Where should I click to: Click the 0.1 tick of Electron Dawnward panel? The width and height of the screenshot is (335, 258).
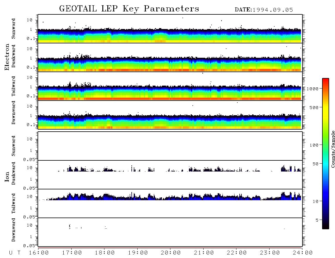coord(31,125)
